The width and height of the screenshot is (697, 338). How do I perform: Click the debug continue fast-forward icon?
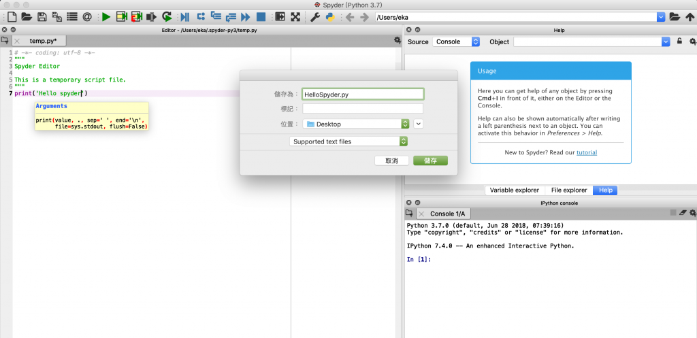click(245, 17)
